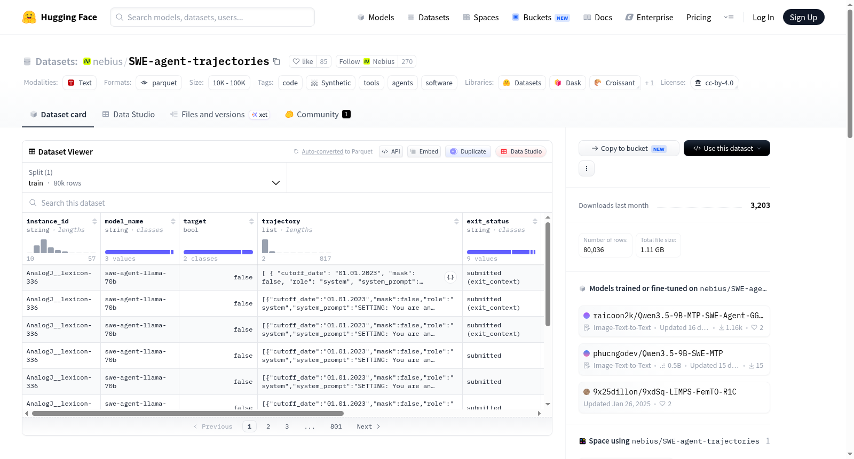The height and width of the screenshot is (459, 854).
Task: Sort by the exit_status column arrows
Action: 535,221
